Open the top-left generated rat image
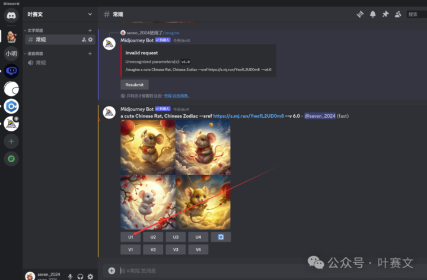 pos(148,147)
